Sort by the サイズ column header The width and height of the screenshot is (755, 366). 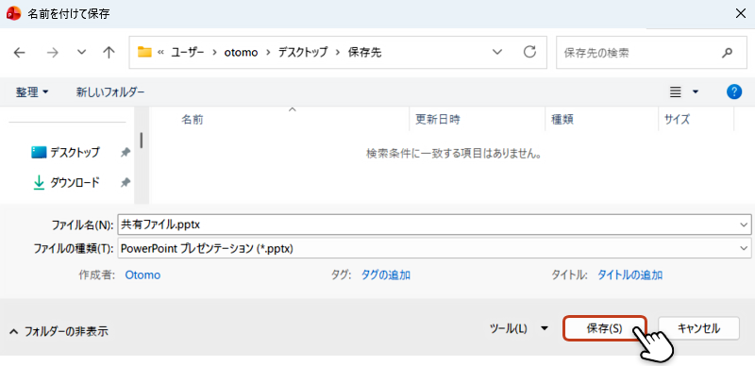tap(677, 120)
